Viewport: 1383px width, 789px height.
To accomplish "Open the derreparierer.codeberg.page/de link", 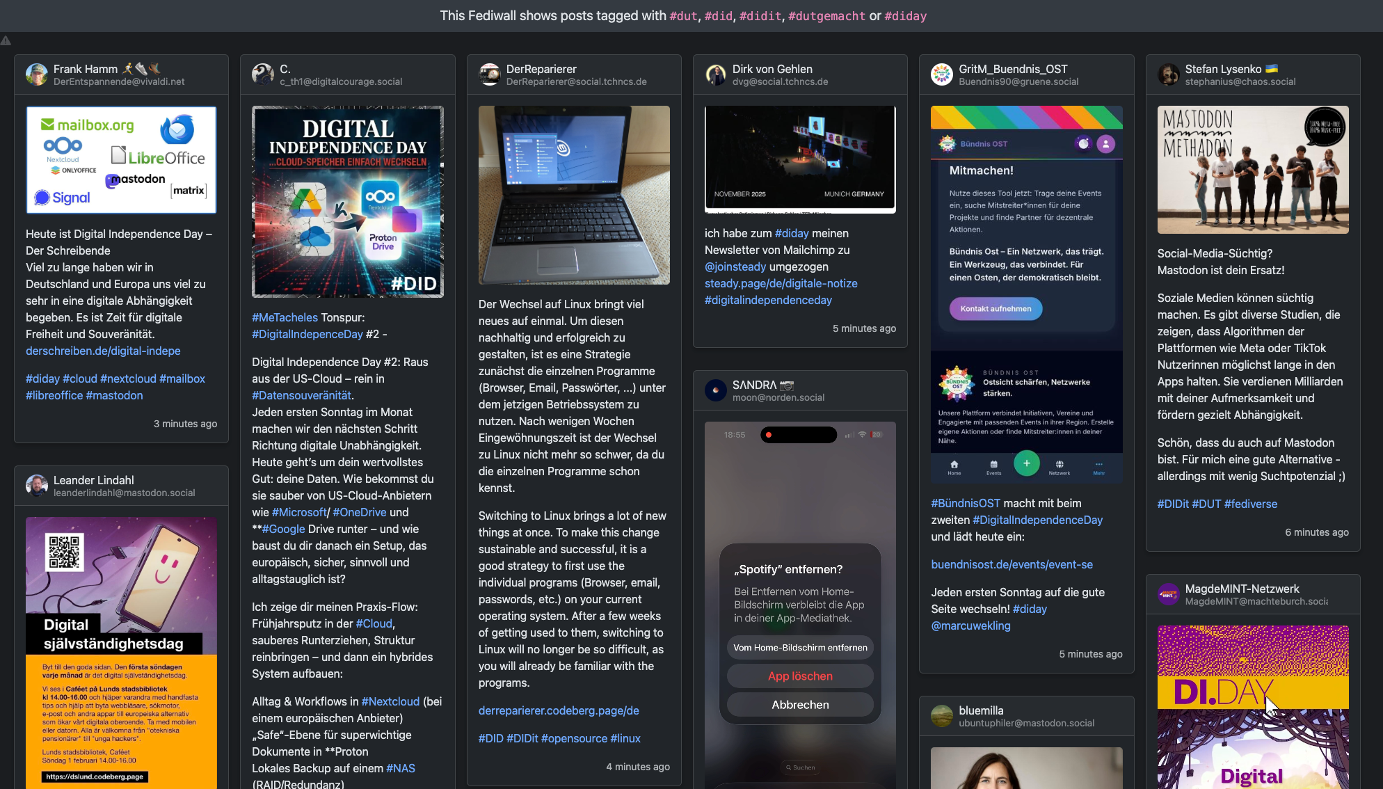I will (559, 710).
